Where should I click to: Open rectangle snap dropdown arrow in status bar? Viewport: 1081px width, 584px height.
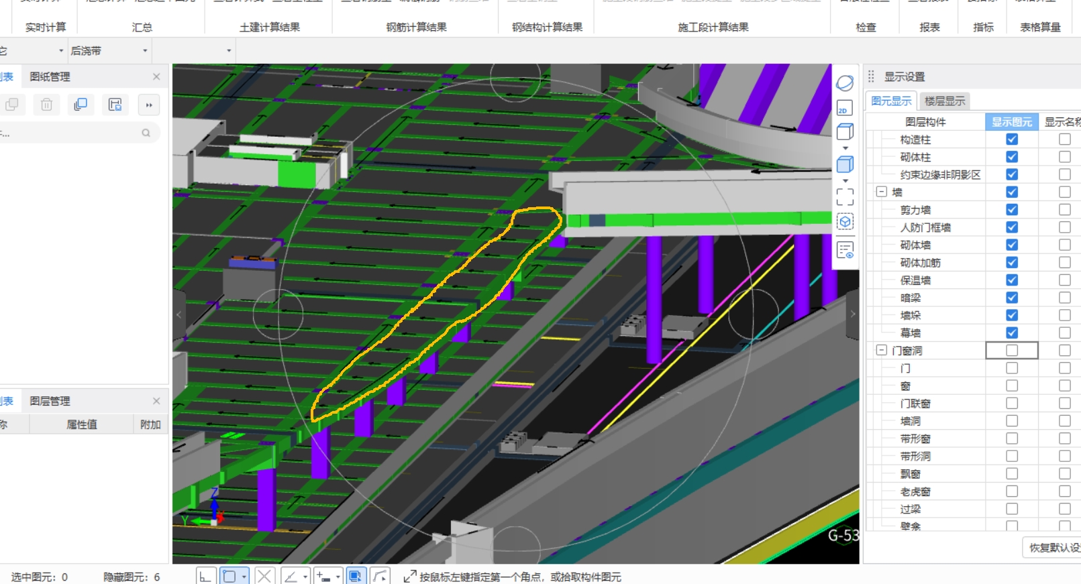[x=244, y=577]
